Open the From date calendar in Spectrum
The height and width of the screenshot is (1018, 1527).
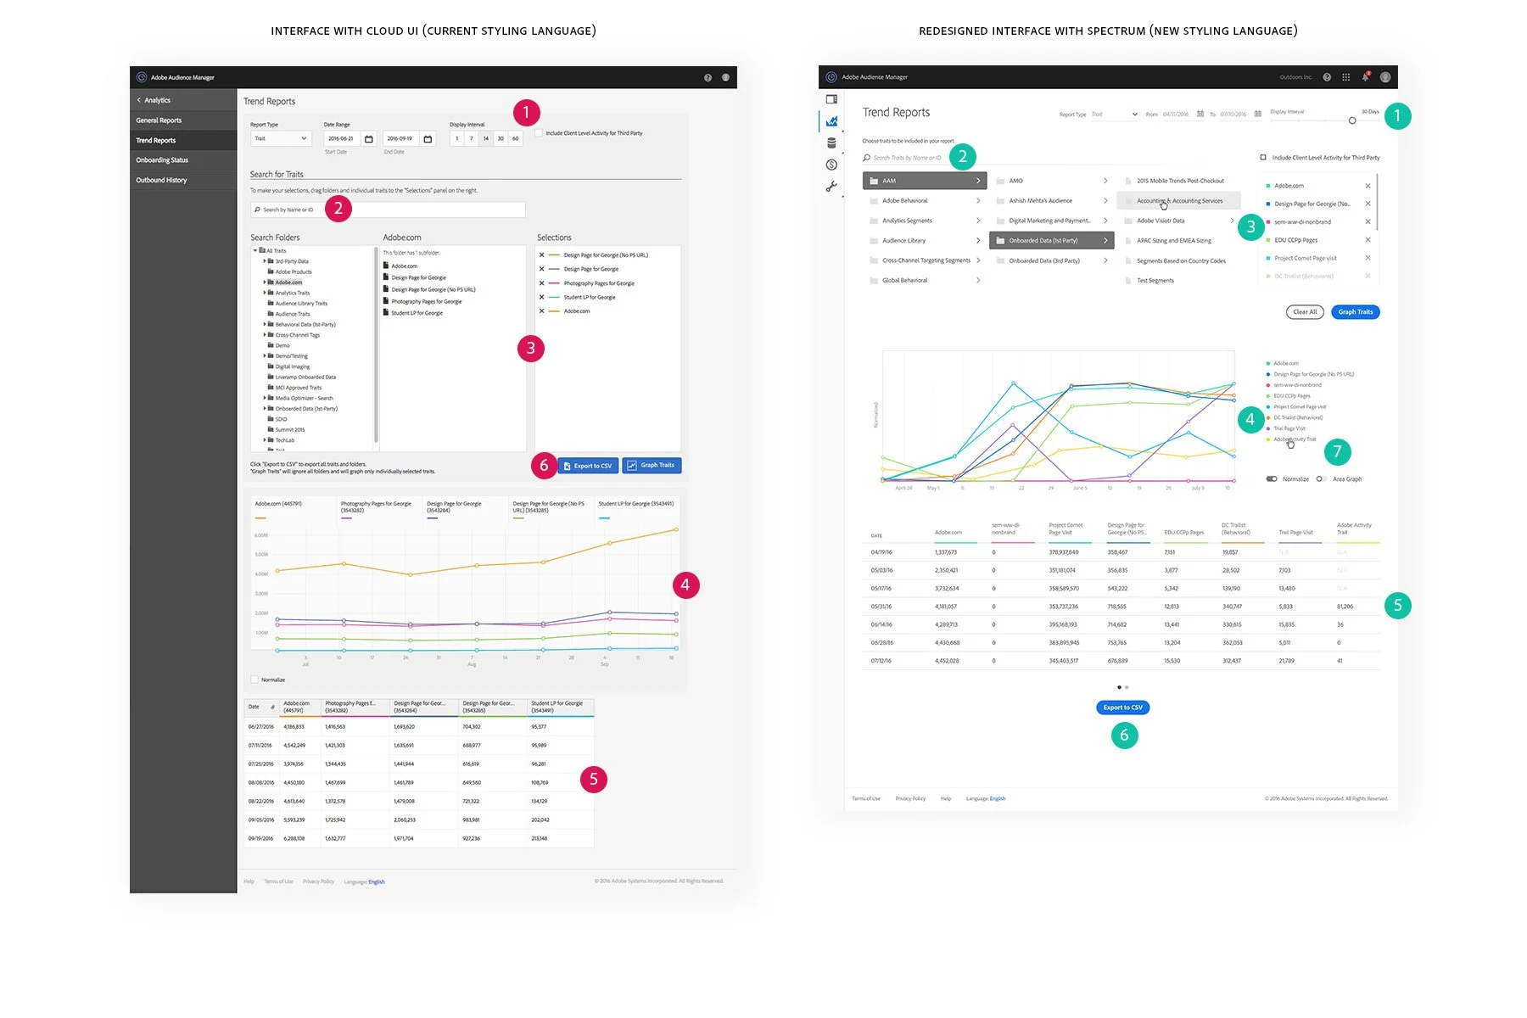tap(1200, 114)
